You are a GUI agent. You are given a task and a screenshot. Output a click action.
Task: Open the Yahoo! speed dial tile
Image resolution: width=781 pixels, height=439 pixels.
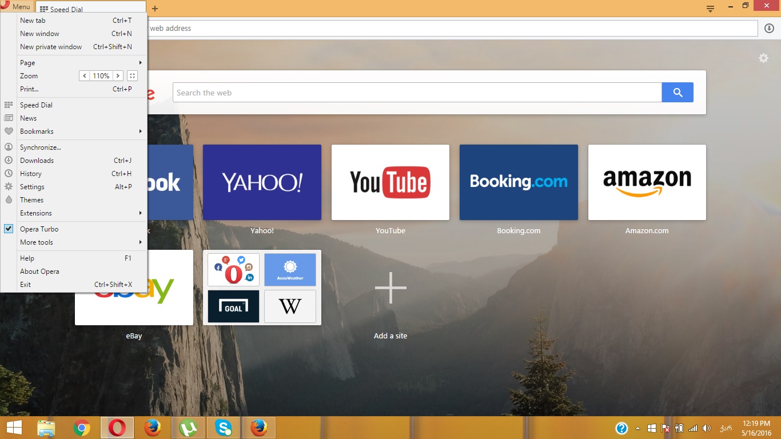262,182
